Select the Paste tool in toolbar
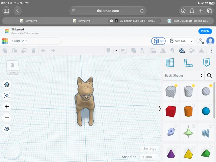This screenshot has height=162, width=216. 15,51
